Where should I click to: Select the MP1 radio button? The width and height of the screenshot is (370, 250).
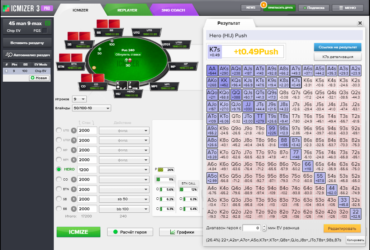[59, 160]
